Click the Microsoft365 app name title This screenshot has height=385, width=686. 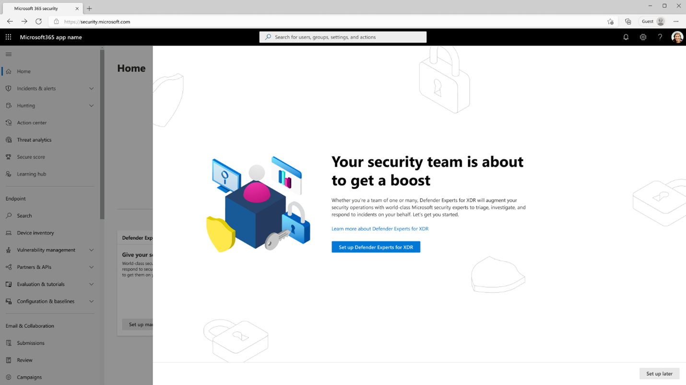tap(51, 37)
